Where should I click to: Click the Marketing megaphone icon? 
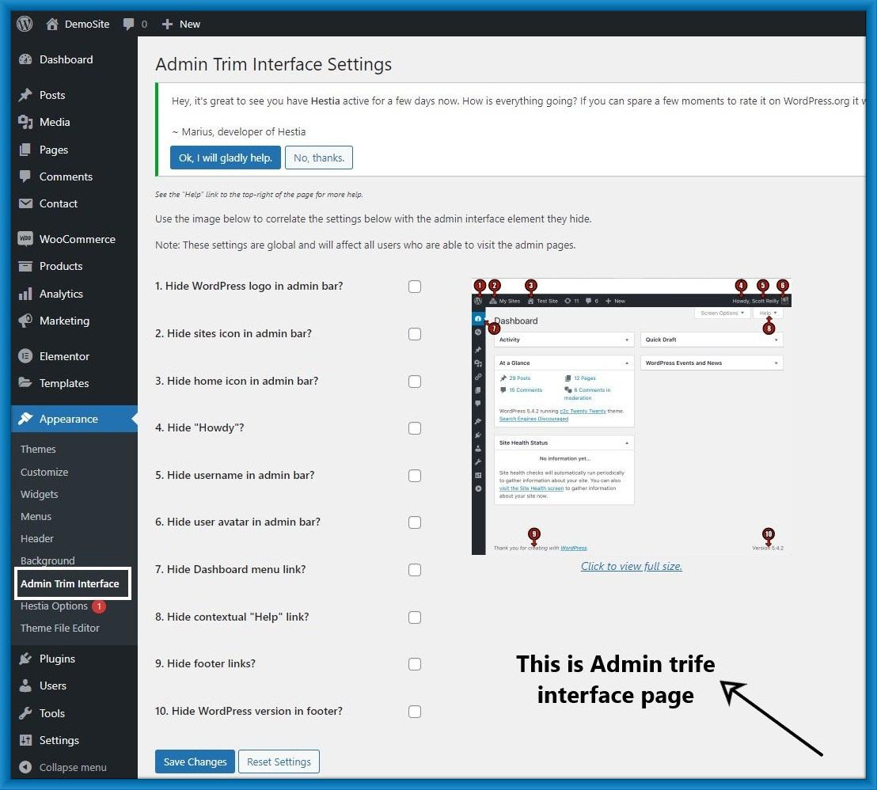(25, 321)
